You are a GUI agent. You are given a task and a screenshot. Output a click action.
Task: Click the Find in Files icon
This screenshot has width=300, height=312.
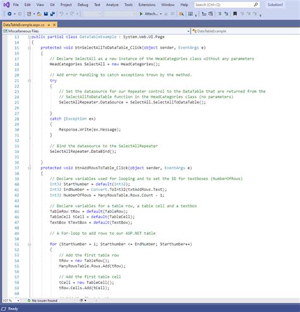pos(181,14)
